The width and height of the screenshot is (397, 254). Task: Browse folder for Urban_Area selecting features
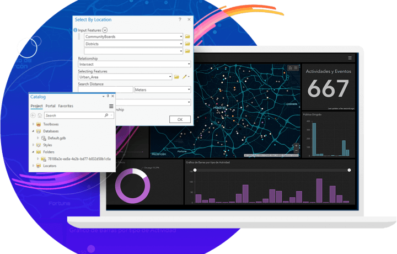177,77
